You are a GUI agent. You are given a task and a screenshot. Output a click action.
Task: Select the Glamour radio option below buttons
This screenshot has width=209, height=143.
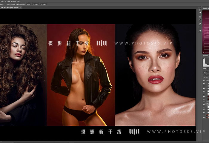(204, 53)
